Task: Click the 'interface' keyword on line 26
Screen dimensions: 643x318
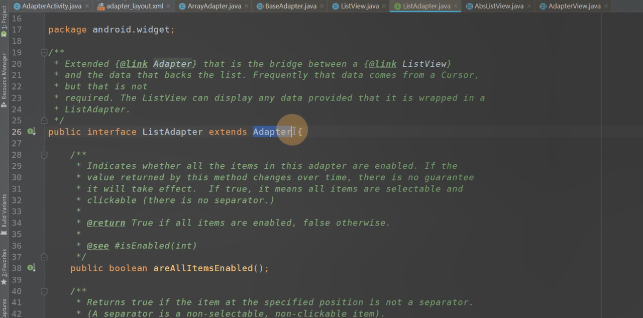Action: (112, 132)
